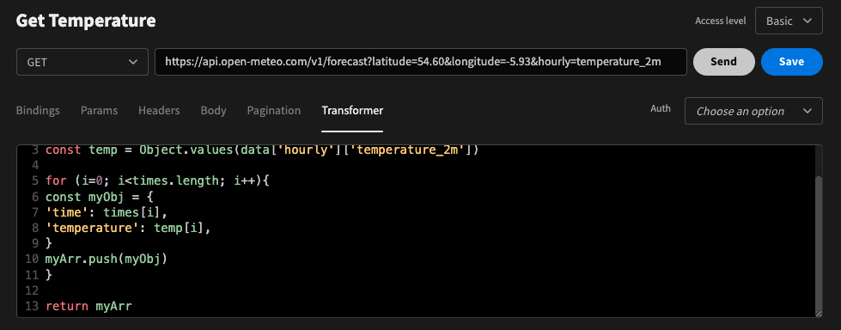
Task: Switch to the Params tab
Action: 100,111
